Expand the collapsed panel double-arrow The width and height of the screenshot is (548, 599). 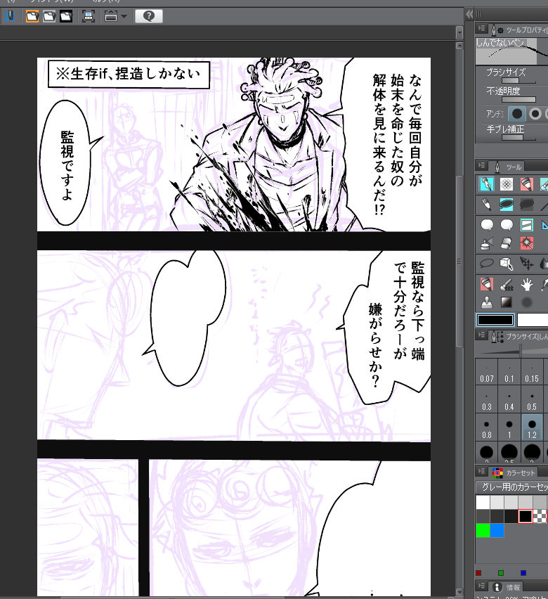pyautogui.click(x=469, y=15)
